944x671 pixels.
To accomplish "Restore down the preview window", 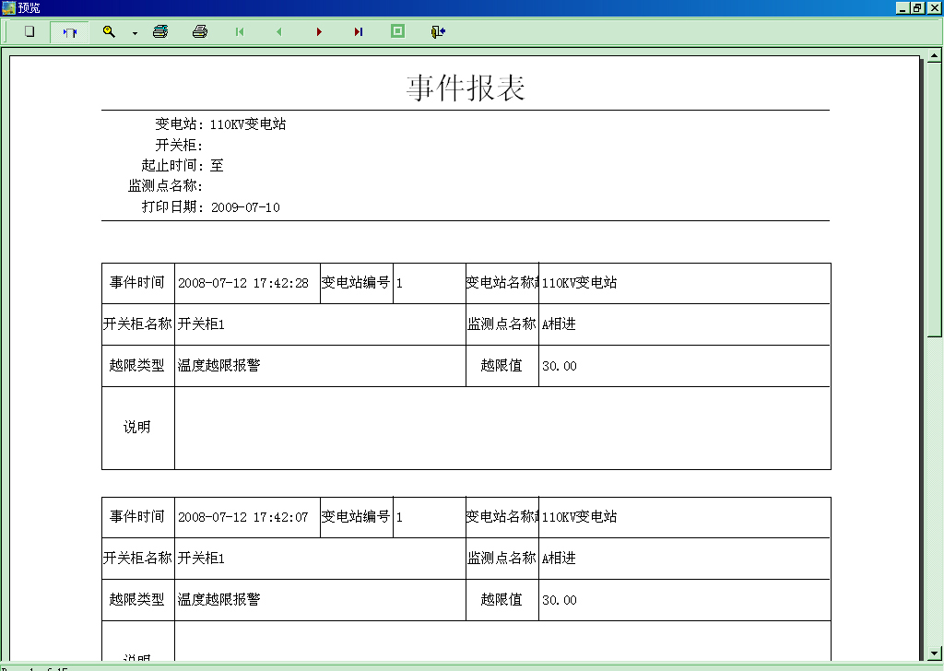I will pyautogui.click(x=917, y=7).
